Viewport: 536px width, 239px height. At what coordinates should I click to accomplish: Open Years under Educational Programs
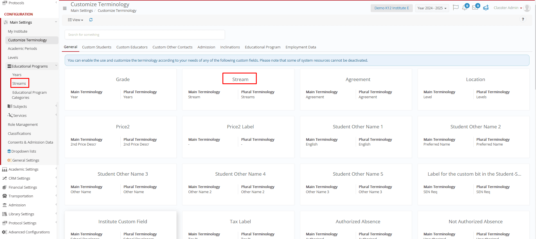click(17, 75)
